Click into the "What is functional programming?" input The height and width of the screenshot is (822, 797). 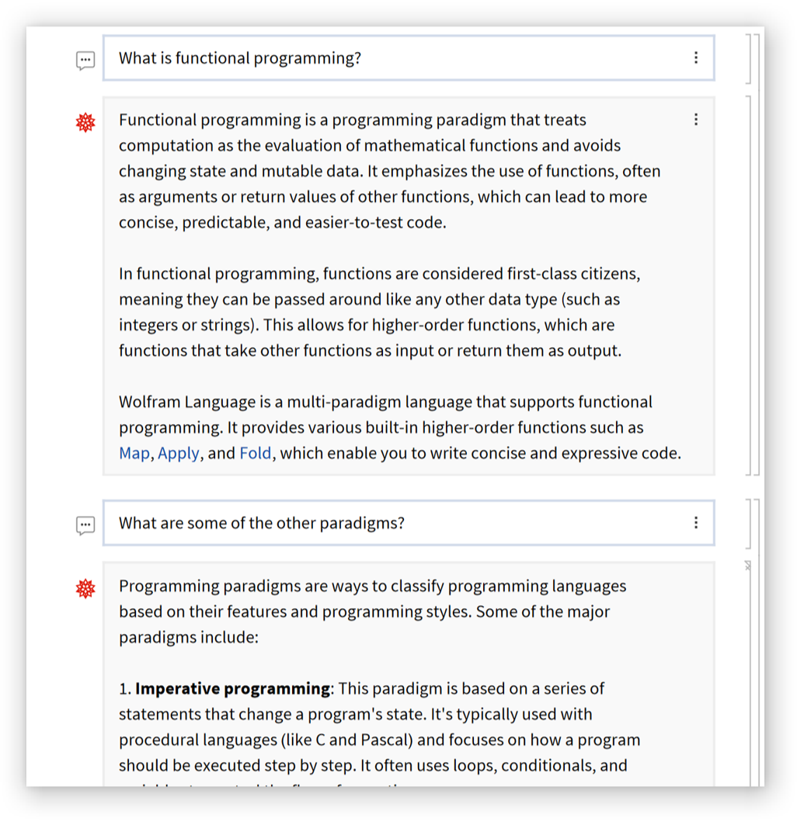click(388, 58)
